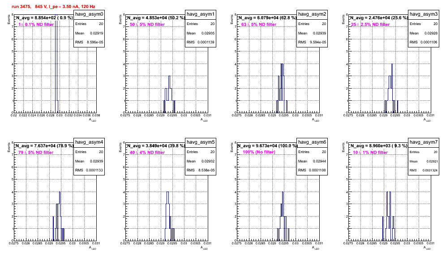Image resolution: width=446 pixels, height=256 pixels.
Task: Click Mean 0.02921 in havg_asym7 stats
Action: (424, 161)
